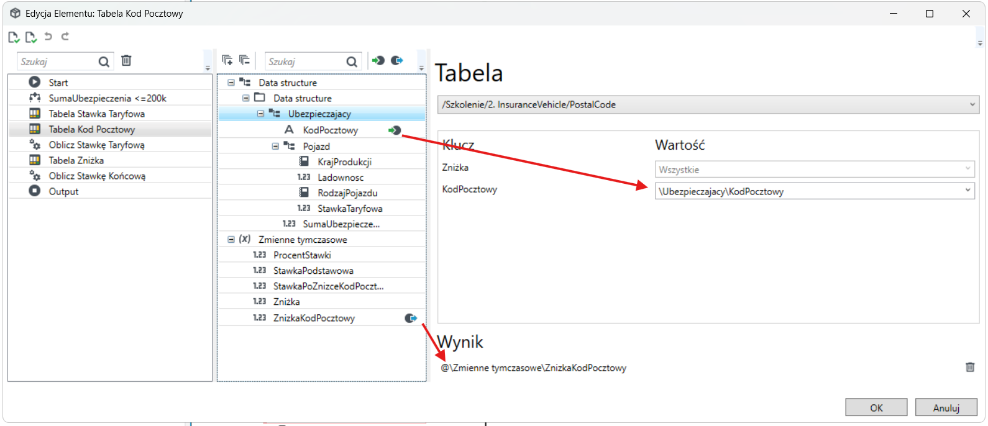Delete the Wynik entry with its trash icon
Screen dimensions: 988x426
click(x=970, y=367)
